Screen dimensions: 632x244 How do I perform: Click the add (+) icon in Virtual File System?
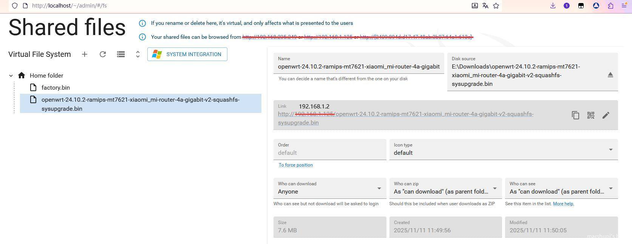point(85,54)
